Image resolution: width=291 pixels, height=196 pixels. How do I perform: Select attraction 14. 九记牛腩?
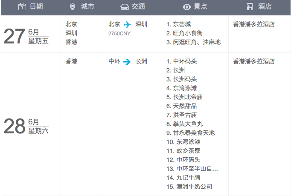click(183, 178)
